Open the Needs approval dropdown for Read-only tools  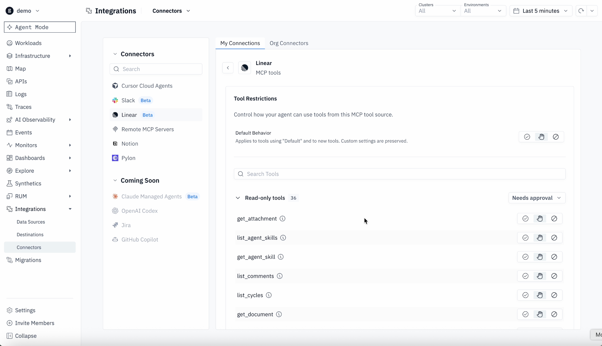point(537,198)
